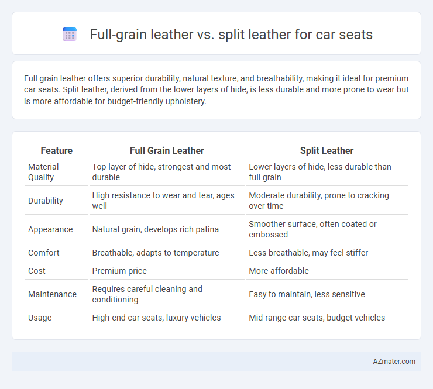
Task: Click 'Natural grain, develops rich patina' cell
Action: (x=167, y=229)
